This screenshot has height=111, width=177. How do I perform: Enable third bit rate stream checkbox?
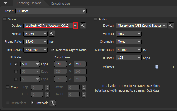point(16,79)
